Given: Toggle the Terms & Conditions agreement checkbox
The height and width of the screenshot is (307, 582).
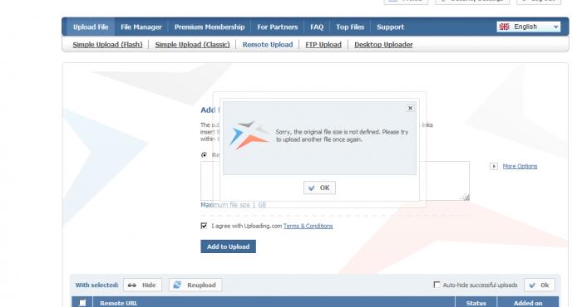Looking at the screenshot, I should 204,226.
